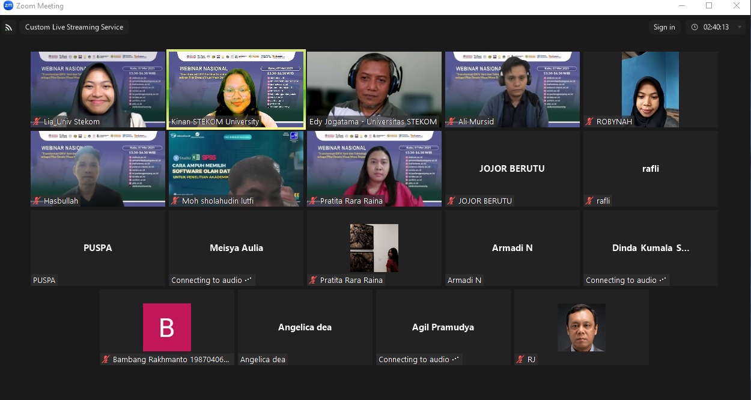Click the muted mic icon on rafli tile
This screenshot has height=400, width=751.
(x=590, y=201)
